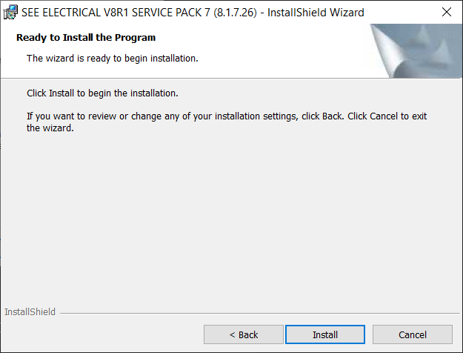
Task: Go to previous step with Back button
Action: click(244, 334)
